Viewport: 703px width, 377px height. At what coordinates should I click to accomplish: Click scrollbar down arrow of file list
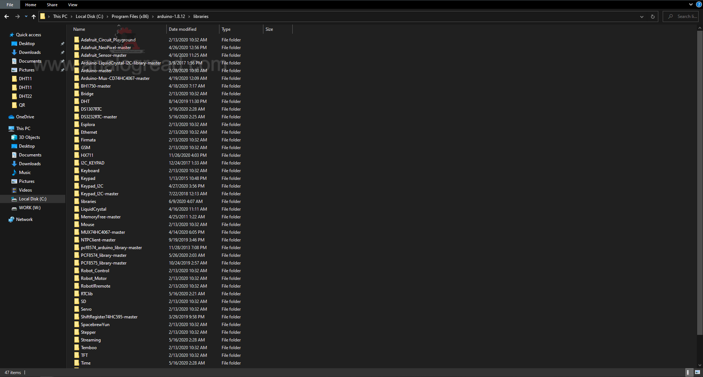(700, 365)
